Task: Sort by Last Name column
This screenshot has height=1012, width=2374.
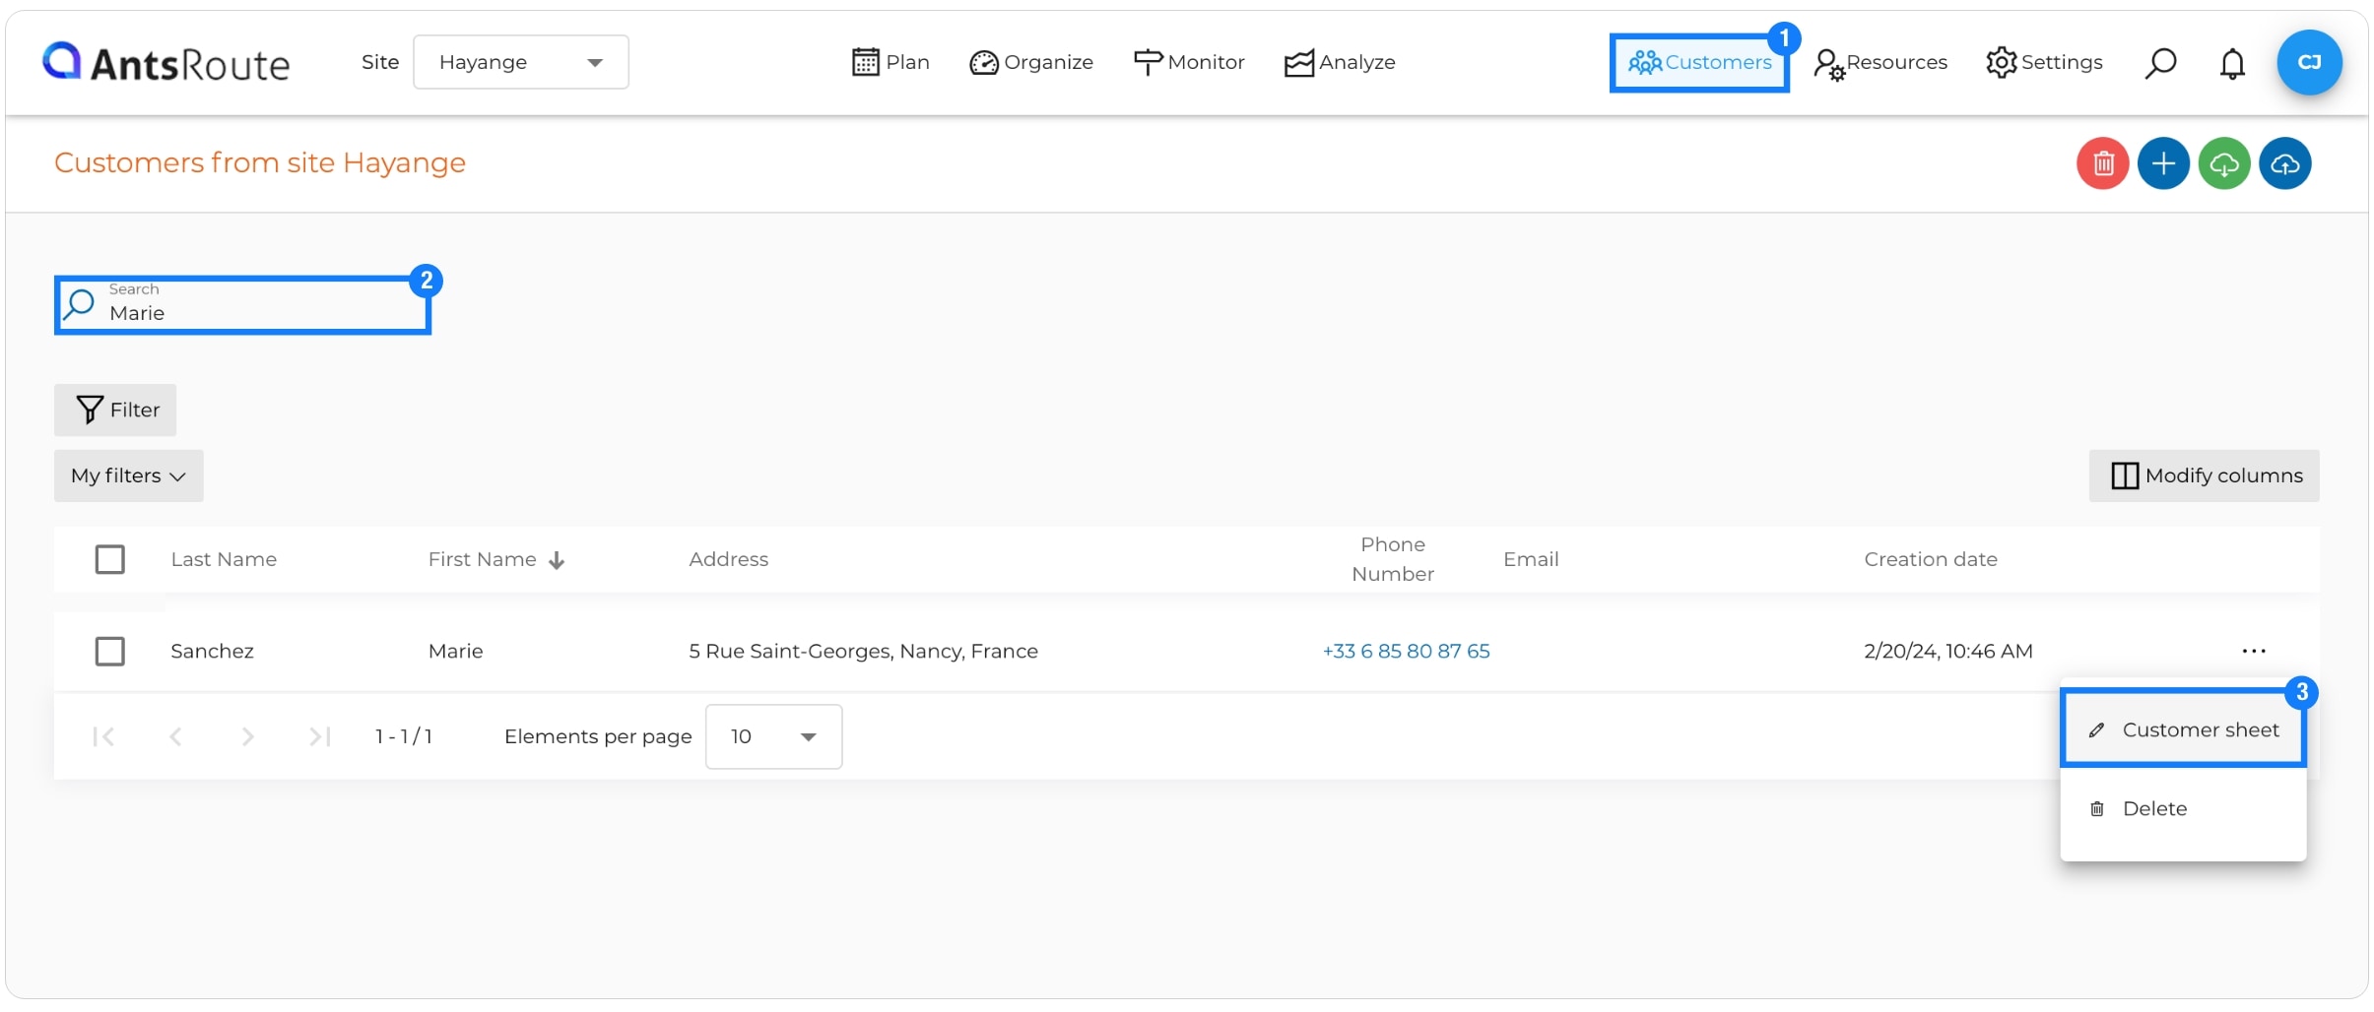Action: point(224,559)
